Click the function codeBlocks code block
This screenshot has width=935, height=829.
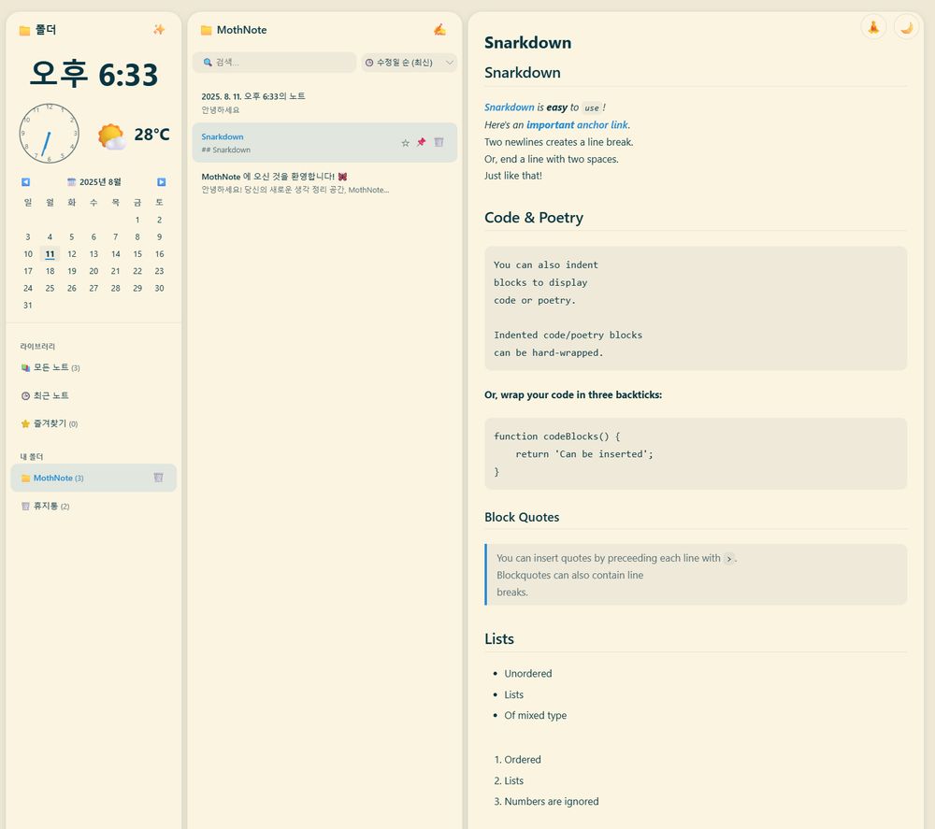(x=696, y=454)
